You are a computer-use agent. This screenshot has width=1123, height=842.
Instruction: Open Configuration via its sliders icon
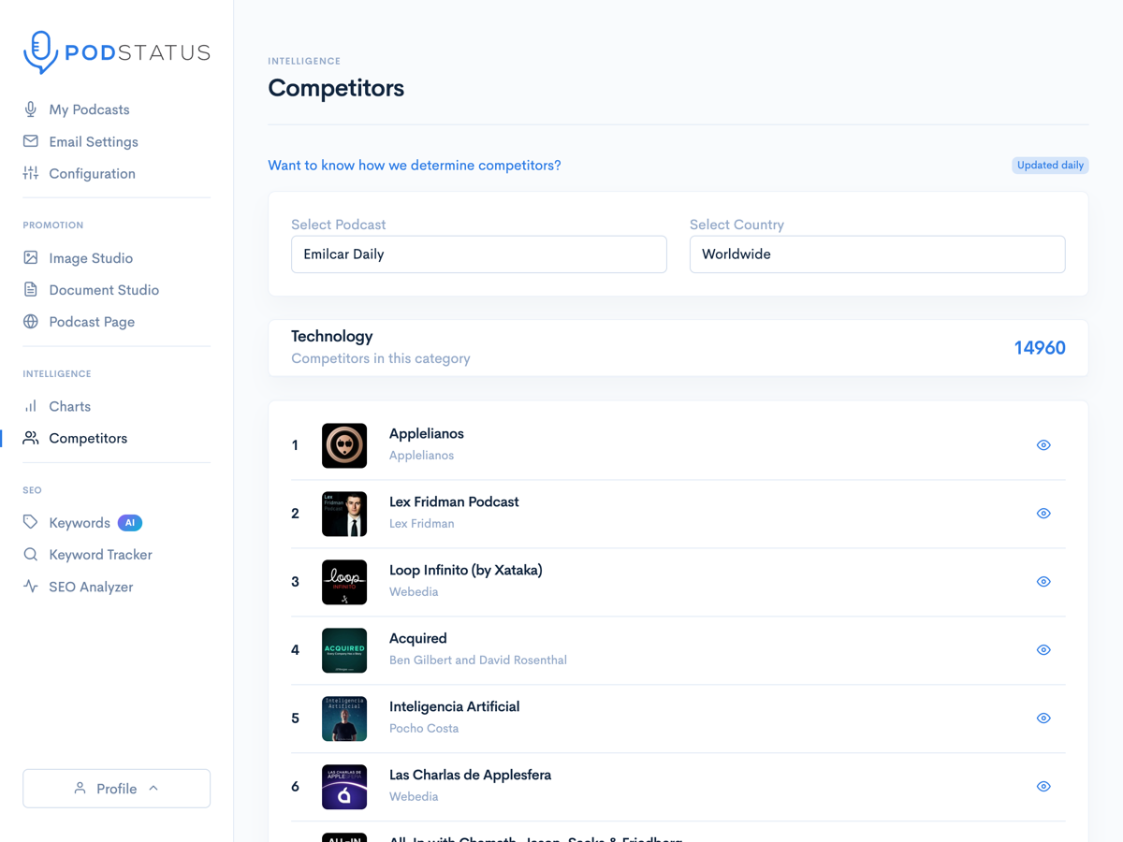click(31, 173)
